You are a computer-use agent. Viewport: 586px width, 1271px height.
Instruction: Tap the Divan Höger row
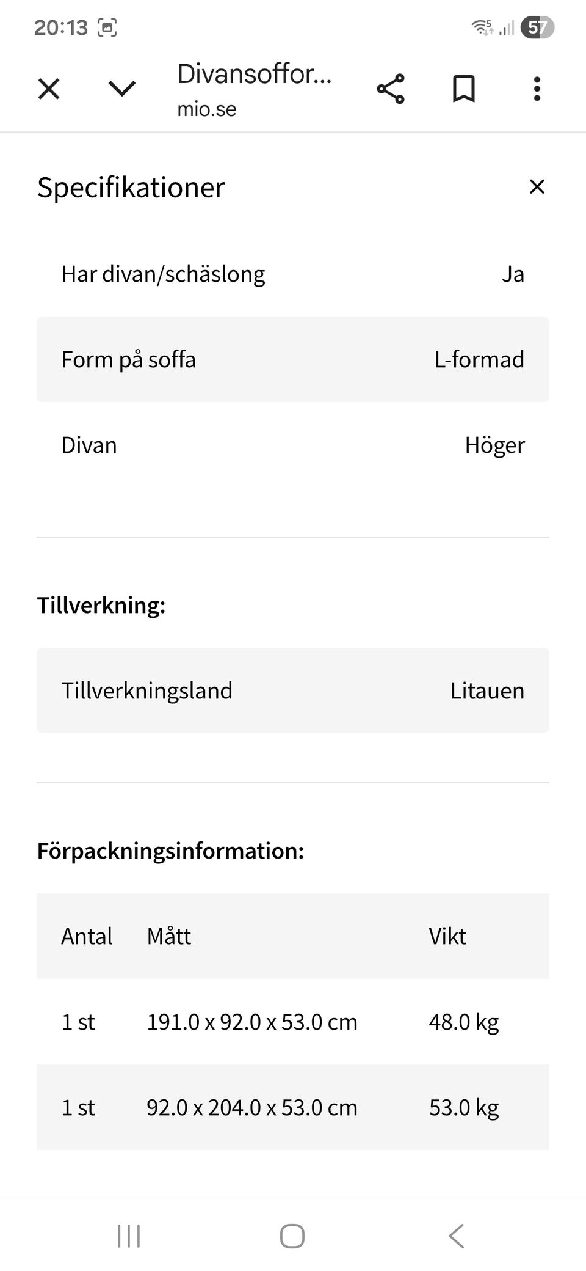(293, 445)
